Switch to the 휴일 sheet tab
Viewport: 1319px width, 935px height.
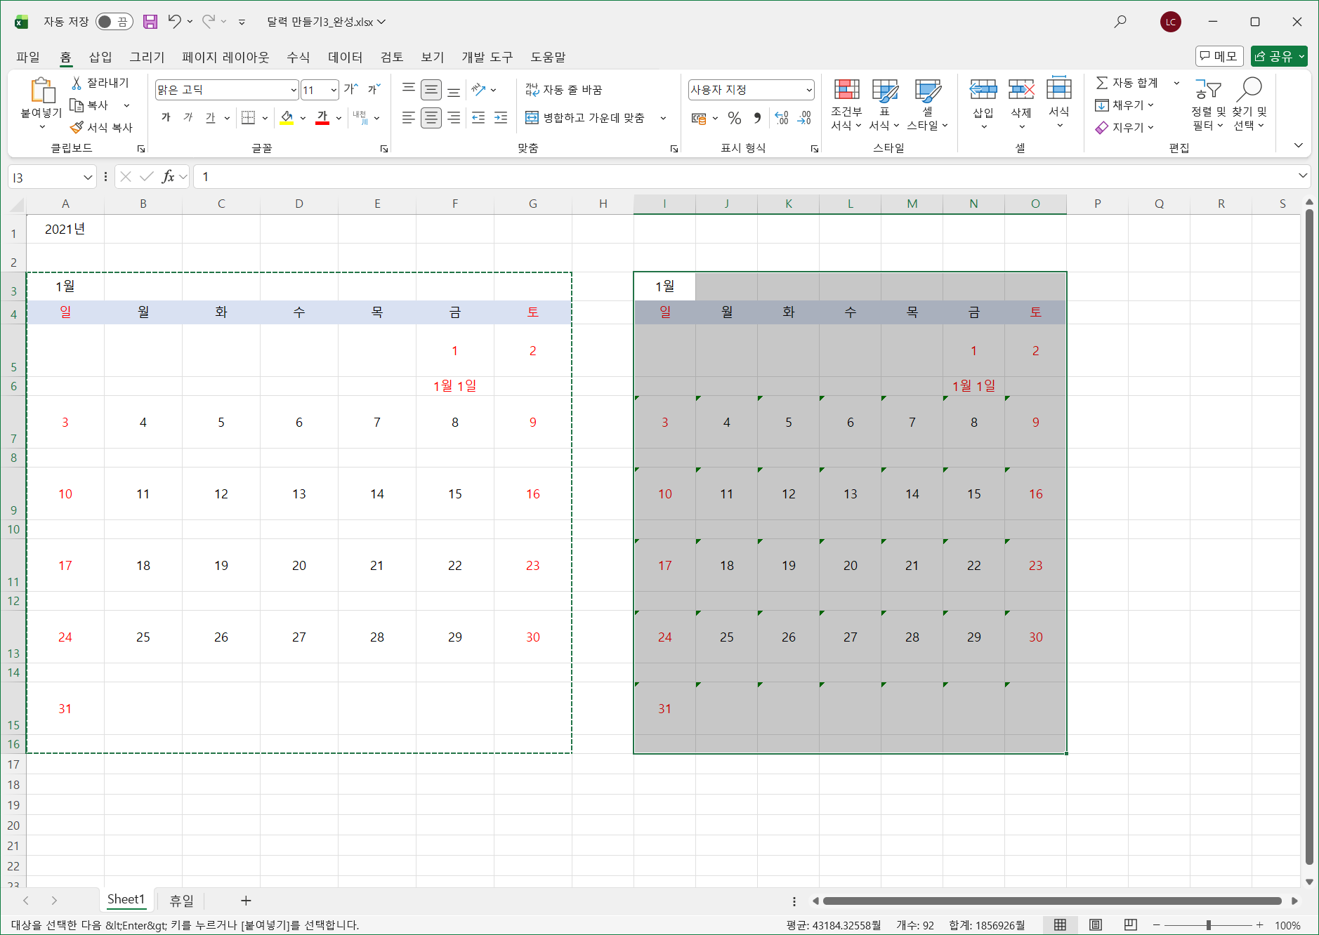pos(182,900)
